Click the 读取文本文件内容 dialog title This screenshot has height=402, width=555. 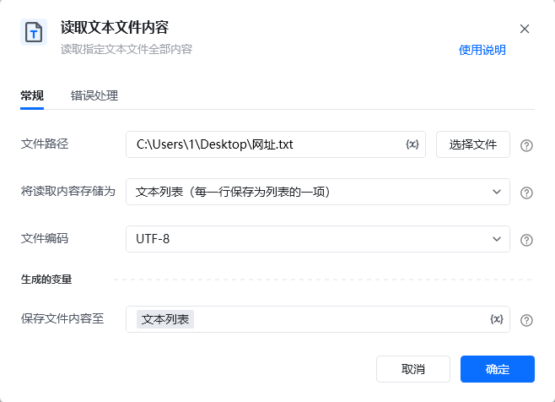pos(115,28)
